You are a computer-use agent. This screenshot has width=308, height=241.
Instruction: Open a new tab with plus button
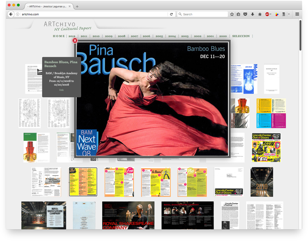(x=77, y=7)
